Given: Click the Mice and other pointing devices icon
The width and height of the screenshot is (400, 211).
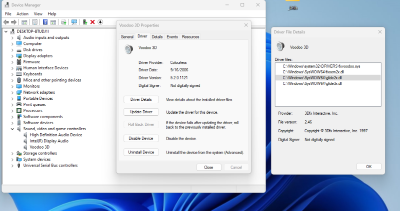Looking at the screenshot, I should [19, 80].
